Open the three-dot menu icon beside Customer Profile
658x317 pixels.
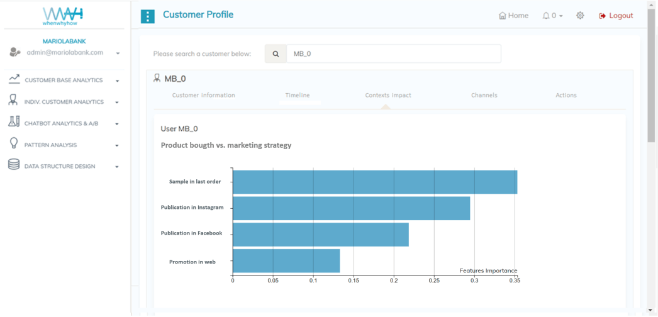tap(147, 16)
